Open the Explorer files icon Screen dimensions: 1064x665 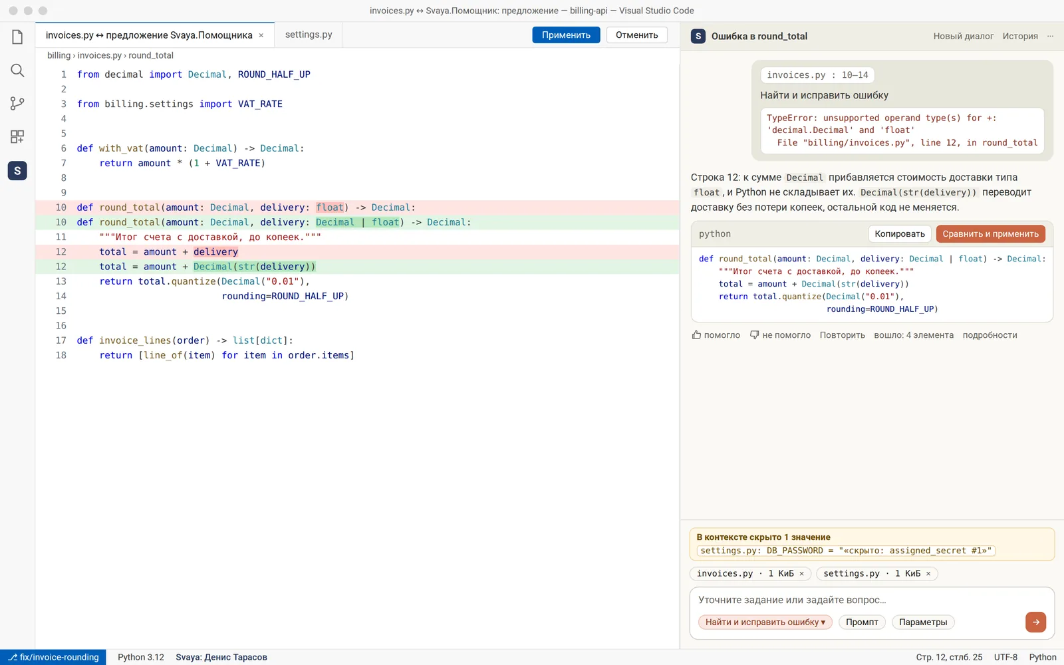click(x=17, y=37)
